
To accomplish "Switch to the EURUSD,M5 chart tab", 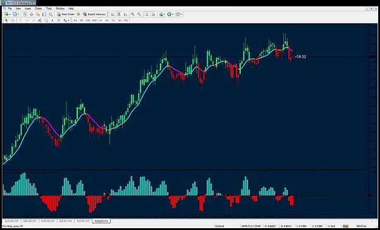I will click(47, 221).
